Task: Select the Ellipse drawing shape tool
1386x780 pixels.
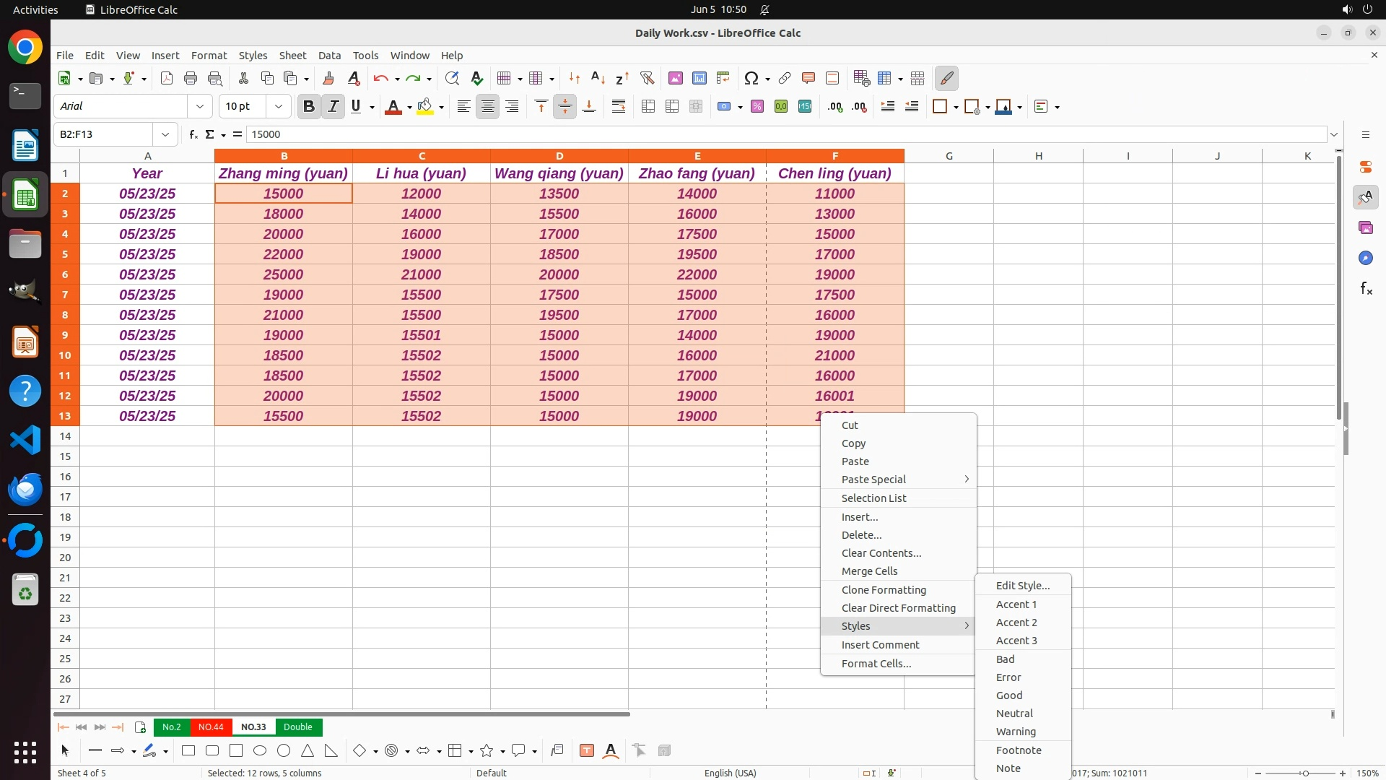Action: point(260,751)
